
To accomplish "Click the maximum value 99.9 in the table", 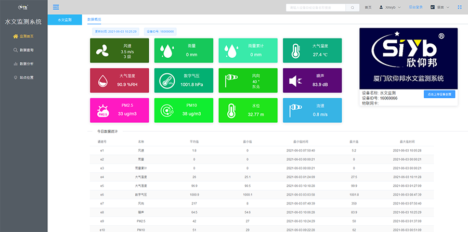I will coord(354,186).
